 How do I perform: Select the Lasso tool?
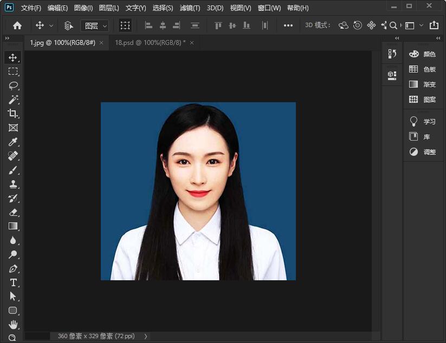point(13,85)
